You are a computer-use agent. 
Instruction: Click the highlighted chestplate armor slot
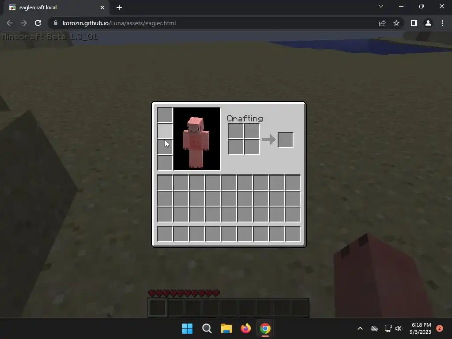(165, 131)
